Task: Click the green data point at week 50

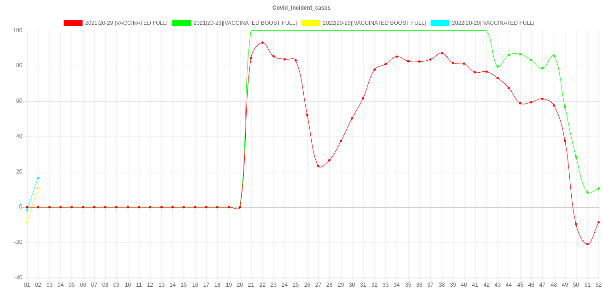Action: pos(576,157)
